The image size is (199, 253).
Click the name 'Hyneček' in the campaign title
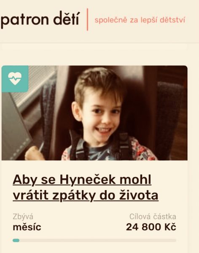[x=88, y=180]
